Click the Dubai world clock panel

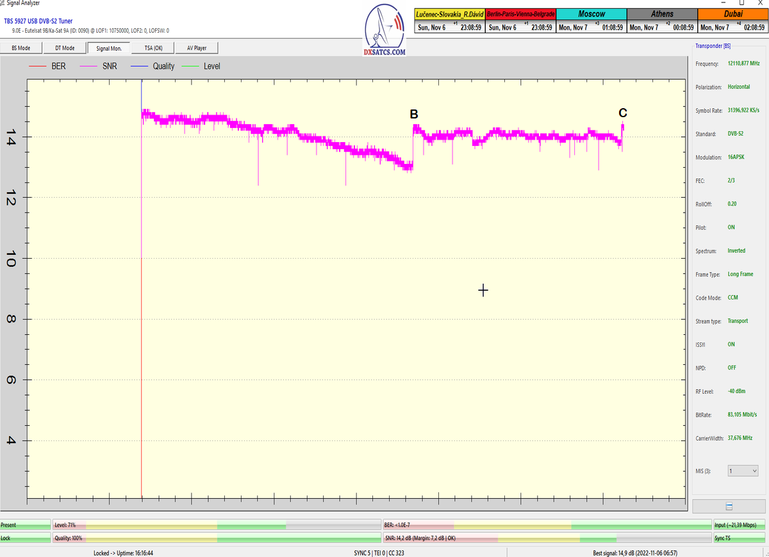coord(733,21)
